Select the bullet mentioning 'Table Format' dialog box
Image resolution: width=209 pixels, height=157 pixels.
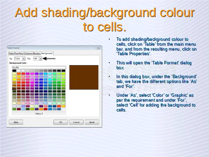pos(153,65)
